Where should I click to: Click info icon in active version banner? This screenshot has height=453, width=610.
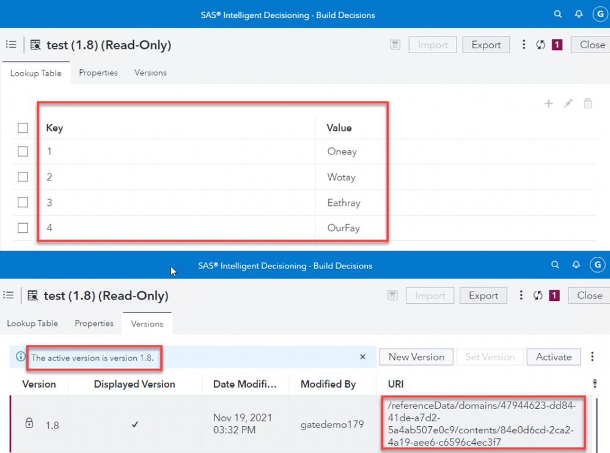point(21,356)
